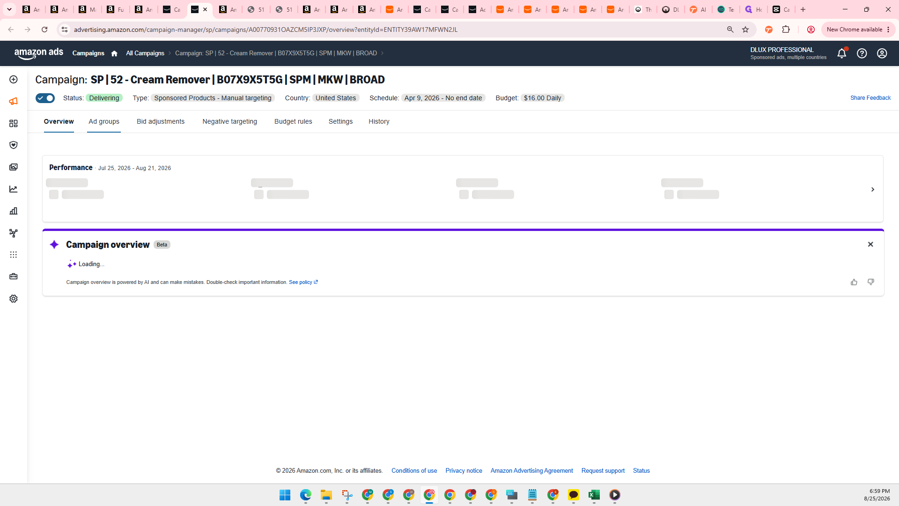Open the line chart insights icon in the sidebar
This screenshot has height=506, width=899.
coord(14,189)
